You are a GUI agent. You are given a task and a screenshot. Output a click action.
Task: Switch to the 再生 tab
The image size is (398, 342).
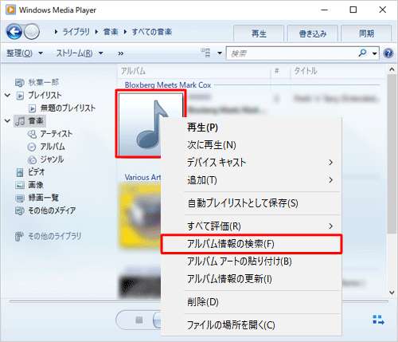coord(259,33)
